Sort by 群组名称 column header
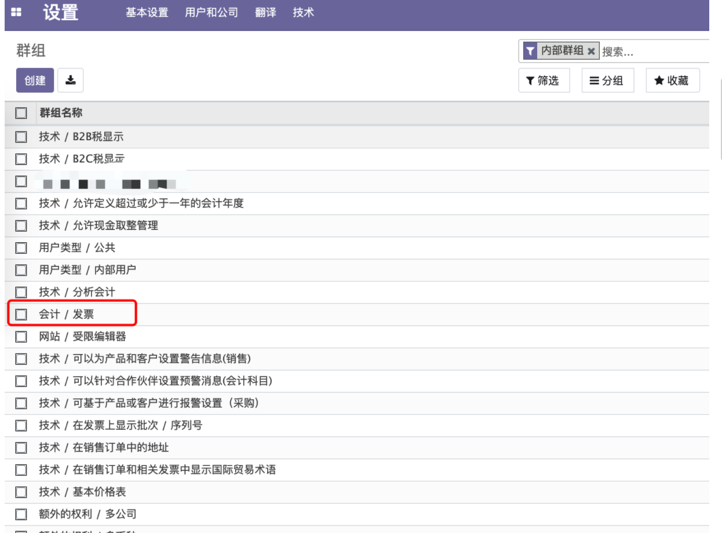The height and width of the screenshot is (533, 722). point(61,112)
